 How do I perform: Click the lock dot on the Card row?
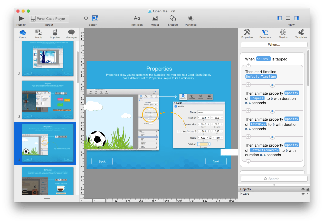pyautogui.click(x=308, y=194)
